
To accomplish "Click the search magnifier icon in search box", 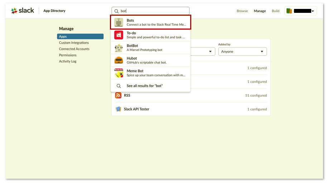I will (x=116, y=11).
